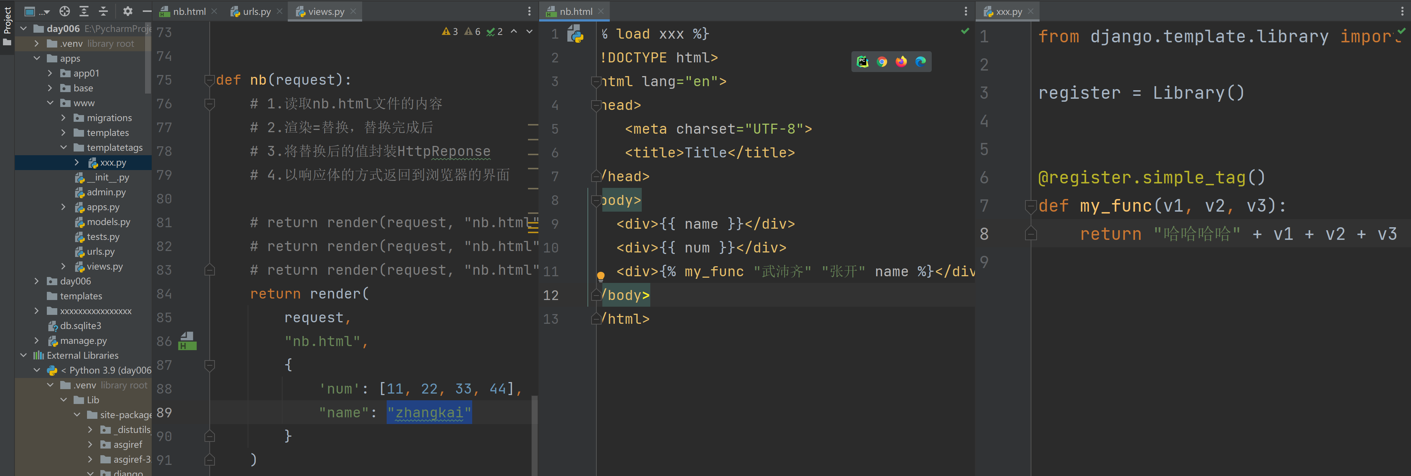Screen dimensions: 1411x476
Task: Click the 3 warnings indicator in views.py
Action: pyautogui.click(x=450, y=32)
